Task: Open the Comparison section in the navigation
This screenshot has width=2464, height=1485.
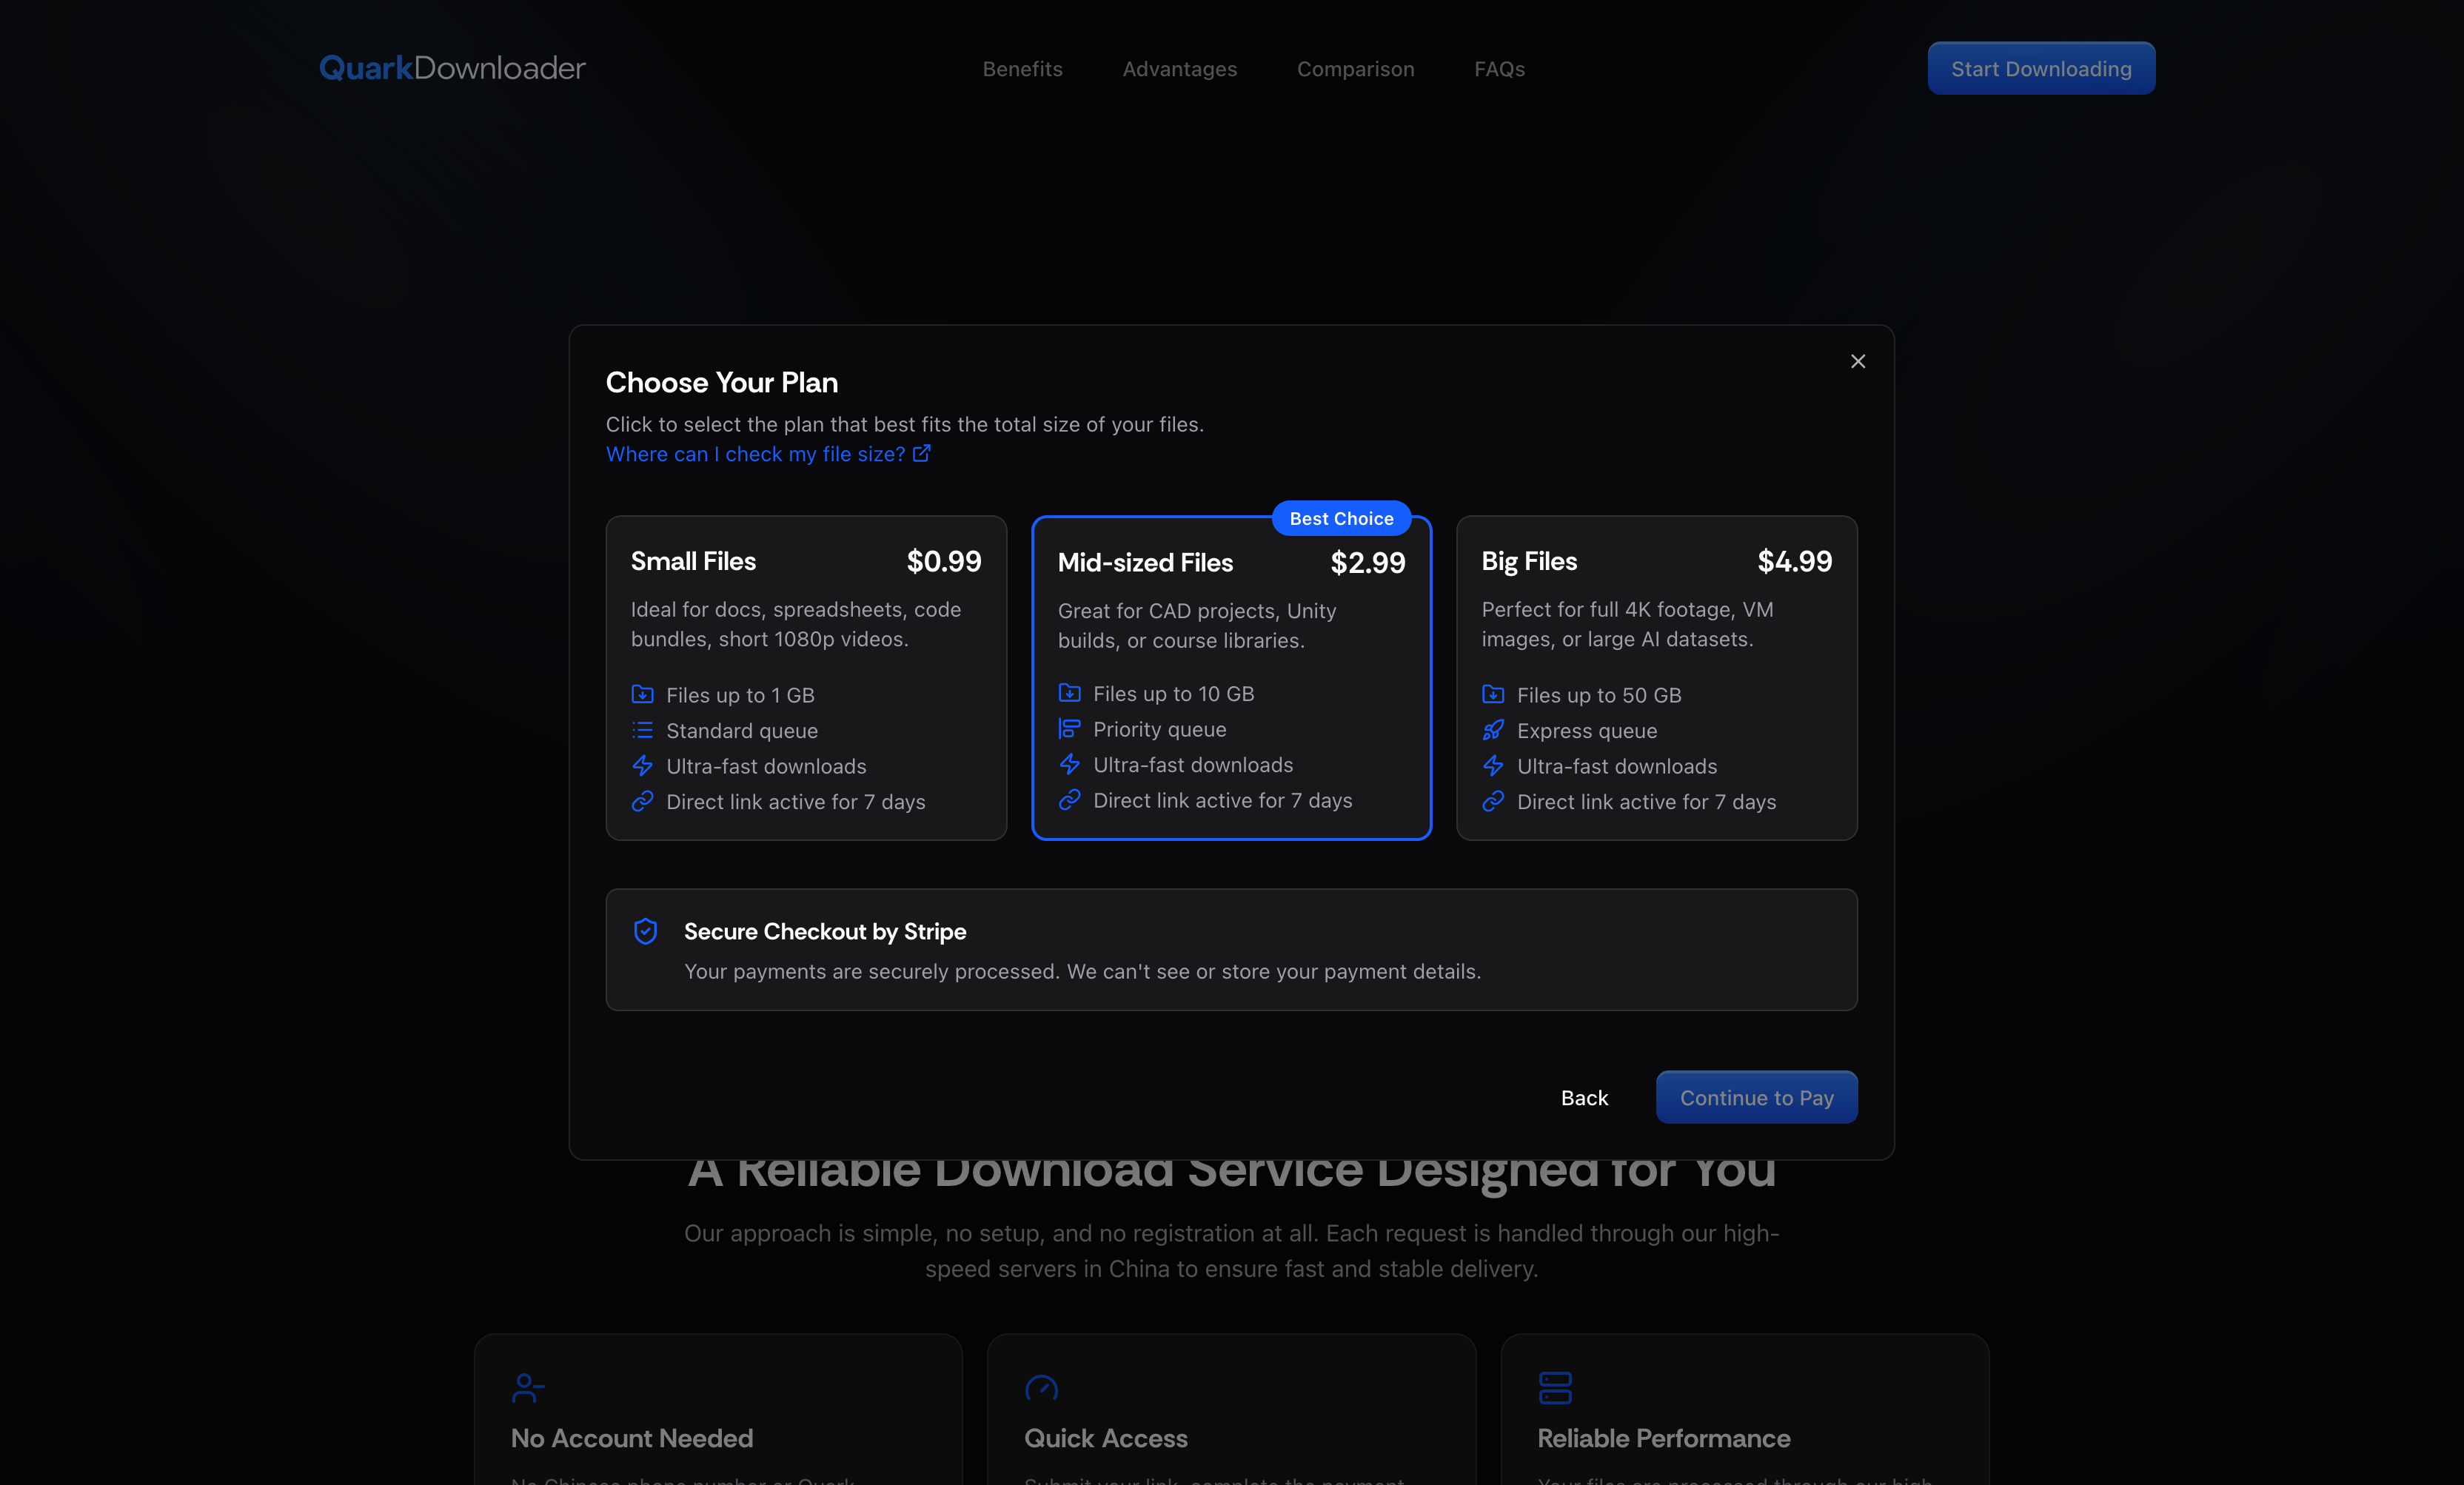Action: [1355, 68]
